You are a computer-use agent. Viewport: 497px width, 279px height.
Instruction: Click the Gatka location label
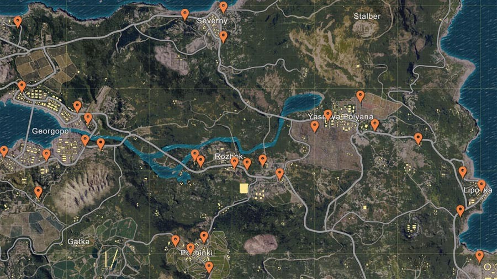click(x=78, y=242)
